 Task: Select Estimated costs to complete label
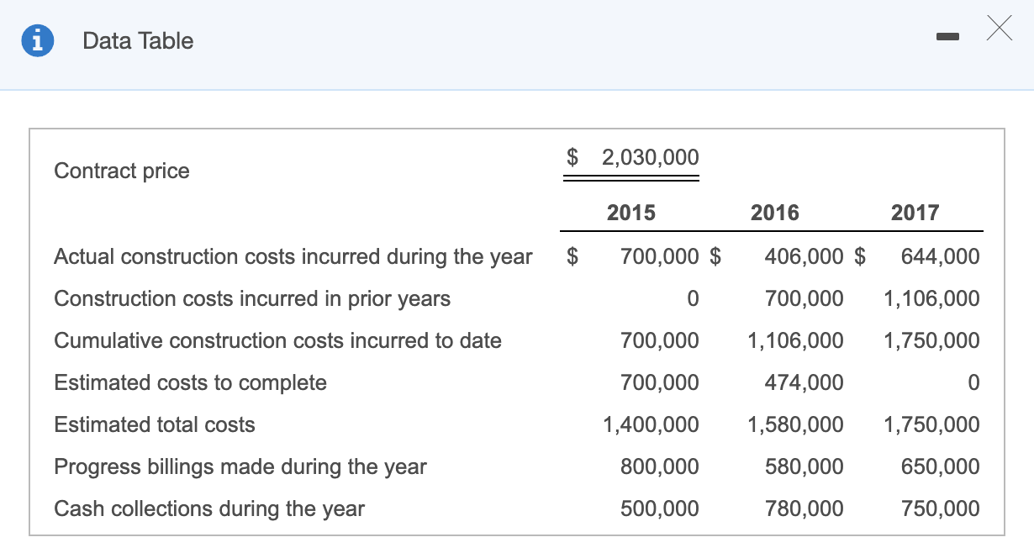tap(190, 382)
